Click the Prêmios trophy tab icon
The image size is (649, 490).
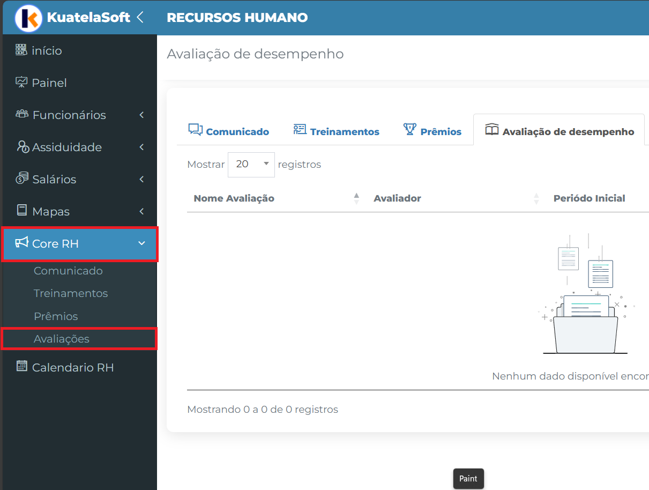click(x=409, y=130)
